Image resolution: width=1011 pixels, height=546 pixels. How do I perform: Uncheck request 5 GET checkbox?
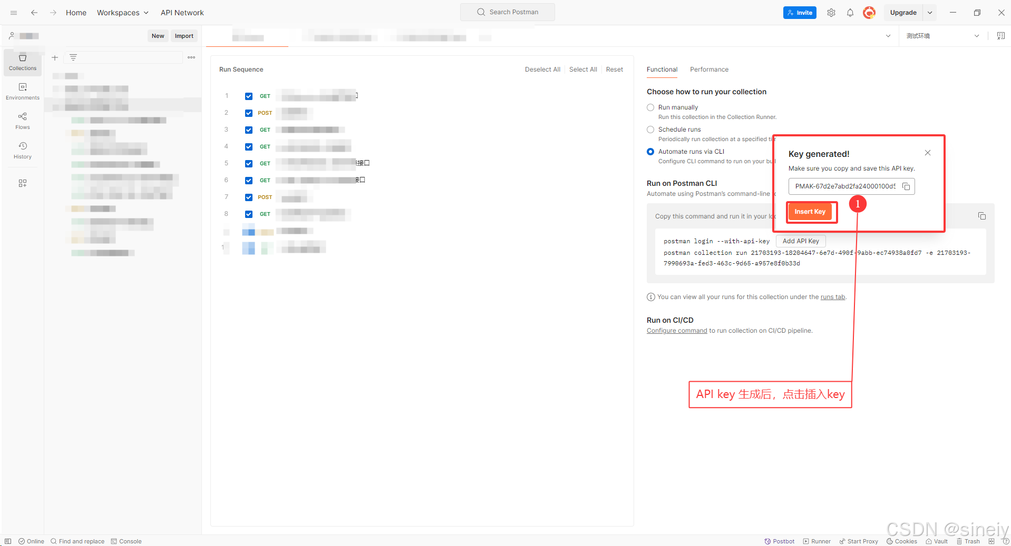point(249,164)
